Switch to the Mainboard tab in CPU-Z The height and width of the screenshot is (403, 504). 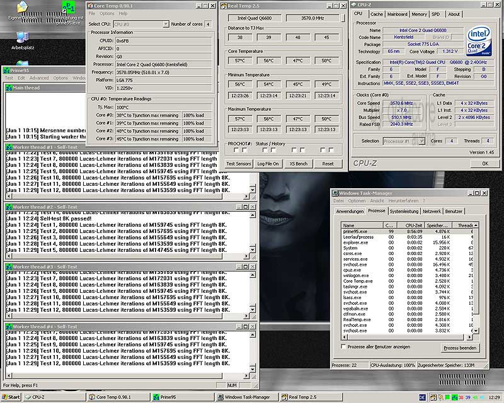point(398,14)
